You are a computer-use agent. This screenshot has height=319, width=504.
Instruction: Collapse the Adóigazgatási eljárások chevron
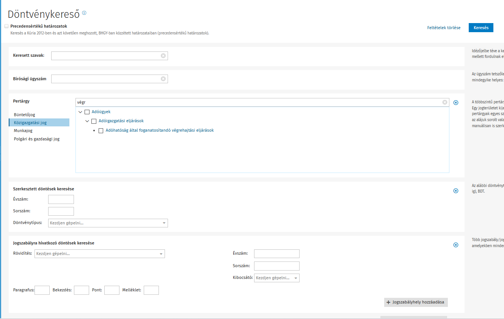coord(87,121)
